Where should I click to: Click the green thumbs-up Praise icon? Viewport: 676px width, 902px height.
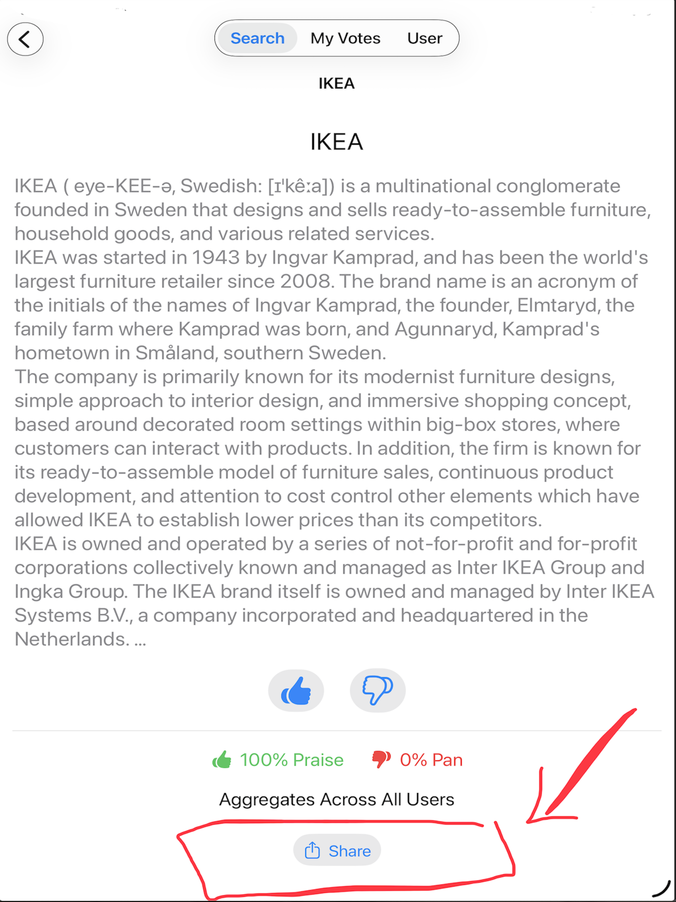click(222, 760)
